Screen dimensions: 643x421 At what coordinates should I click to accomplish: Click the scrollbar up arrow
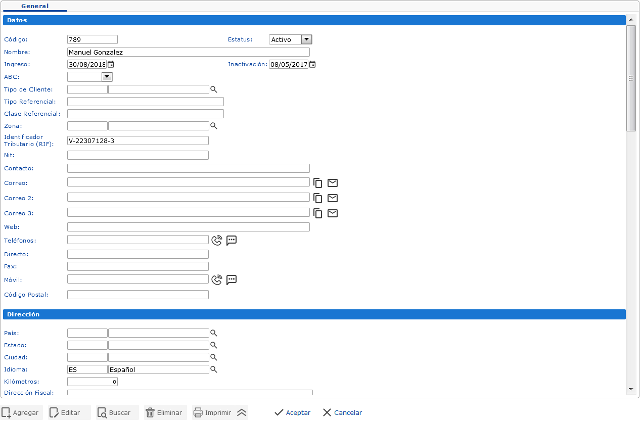[x=631, y=20]
